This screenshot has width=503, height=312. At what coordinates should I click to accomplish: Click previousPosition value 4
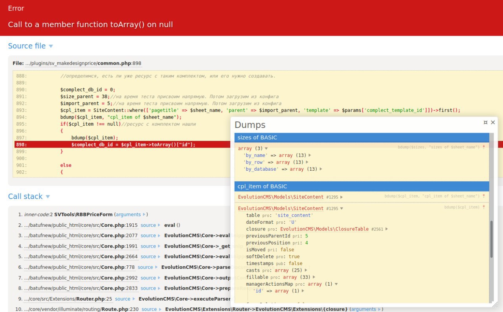coord(307,243)
